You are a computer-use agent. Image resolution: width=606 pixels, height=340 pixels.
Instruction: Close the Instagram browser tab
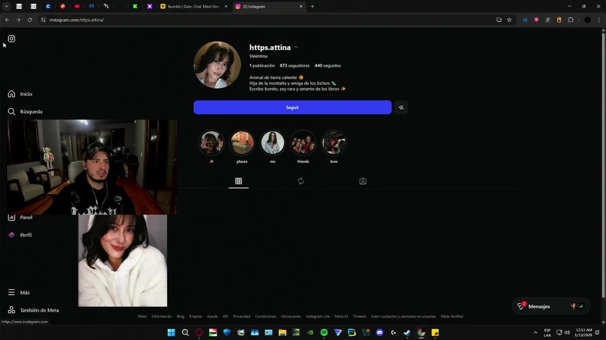pyautogui.click(x=301, y=7)
